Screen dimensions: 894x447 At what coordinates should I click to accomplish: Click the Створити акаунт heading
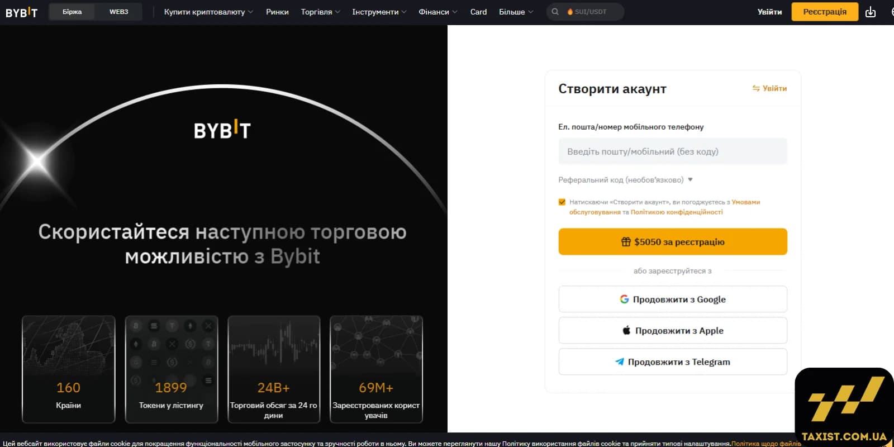point(612,89)
